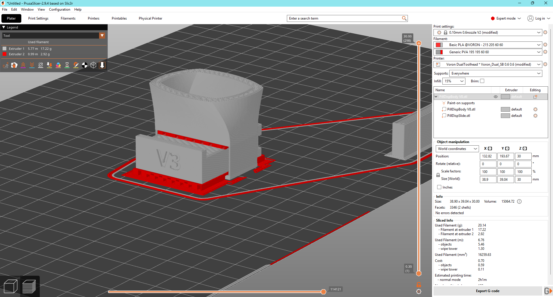Toggle the retractions icon in legend toolbar
Image resolution: width=553 pixels, height=297 pixels.
[x=23, y=65]
